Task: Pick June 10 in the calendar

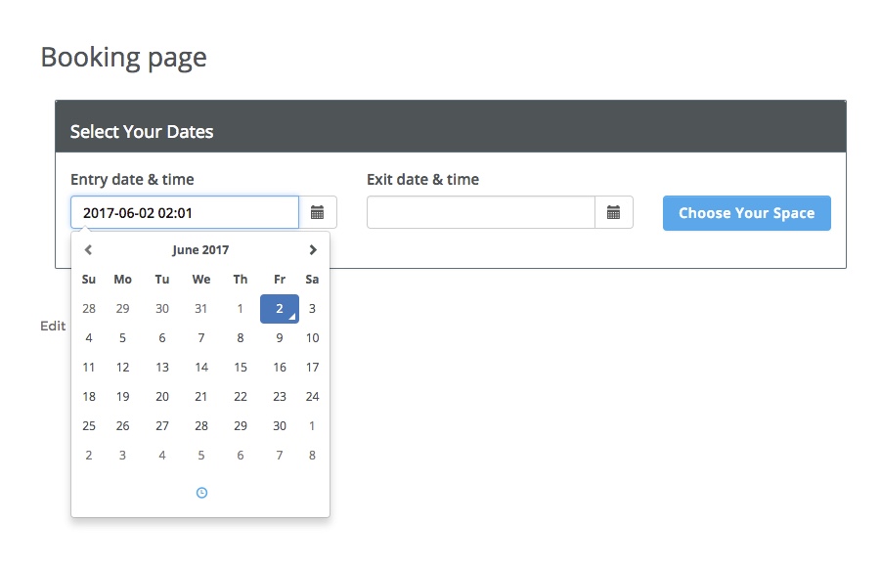Action: (x=312, y=338)
